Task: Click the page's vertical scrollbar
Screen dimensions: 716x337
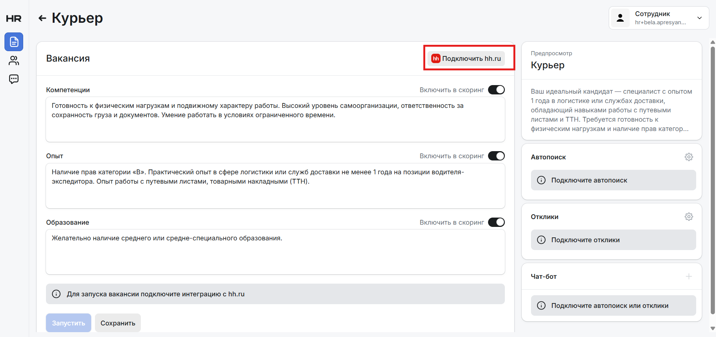Action: (712, 179)
